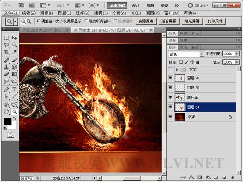Select the Polygonal Lasso tool
This screenshot has width=243, height=182.
6,45
